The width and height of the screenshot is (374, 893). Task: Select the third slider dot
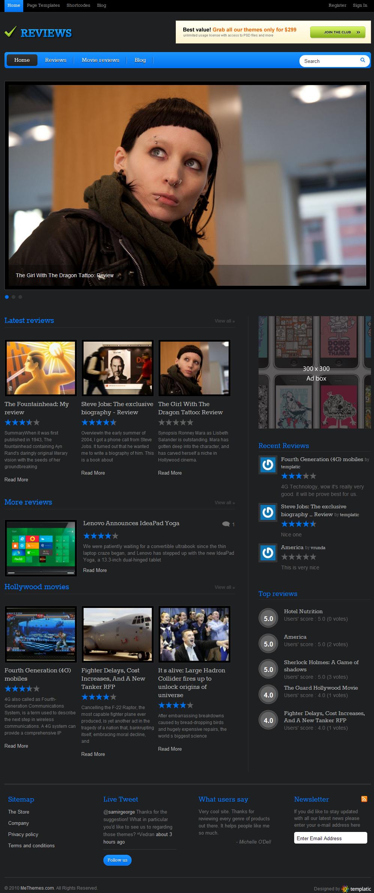[x=20, y=297]
